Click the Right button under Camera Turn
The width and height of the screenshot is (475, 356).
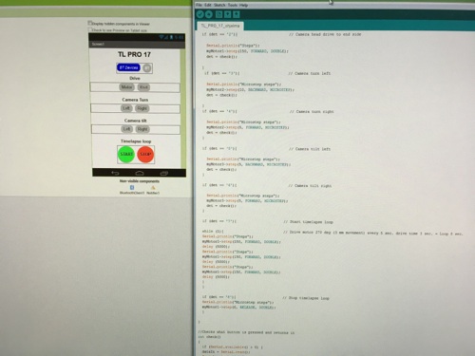tap(142, 108)
